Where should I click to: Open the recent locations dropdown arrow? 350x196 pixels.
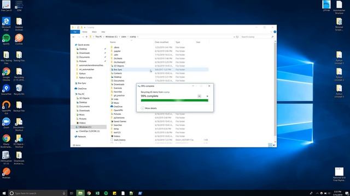coord(83,36)
